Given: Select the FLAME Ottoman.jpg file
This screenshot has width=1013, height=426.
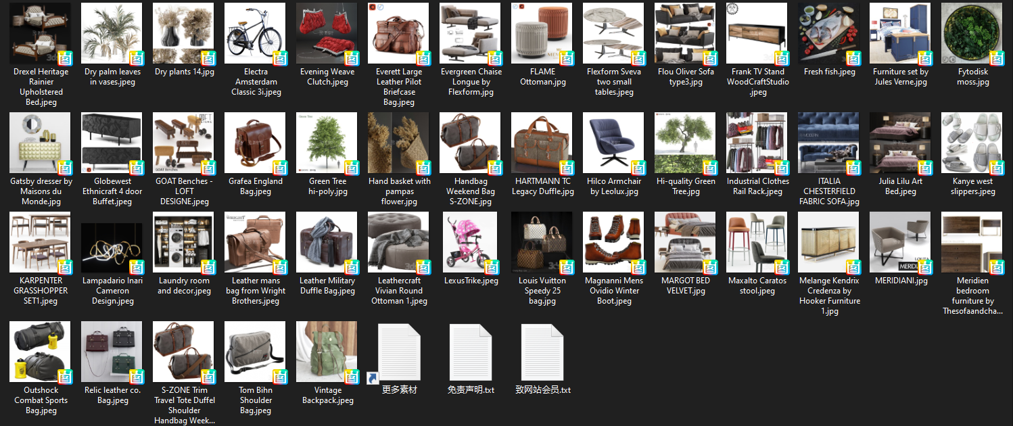Looking at the screenshot, I should point(542,33).
